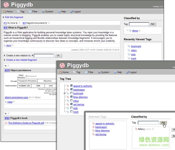Go Home in the front Tag Tree window
The height and width of the screenshot is (150, 175).
pos(64,72)
